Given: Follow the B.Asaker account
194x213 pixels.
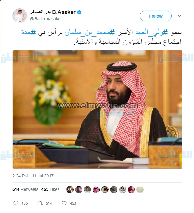Looking at the screenshot, I should 156,16.
